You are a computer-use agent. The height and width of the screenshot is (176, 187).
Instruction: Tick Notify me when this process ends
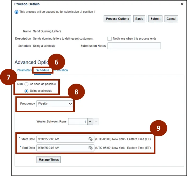pyautogui.click(x=109, y=39)
